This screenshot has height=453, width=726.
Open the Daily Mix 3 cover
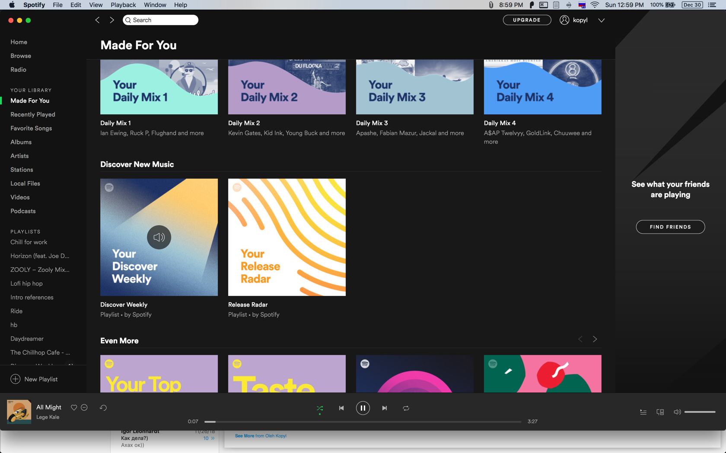pyautogui.click(x=415, y=87)
